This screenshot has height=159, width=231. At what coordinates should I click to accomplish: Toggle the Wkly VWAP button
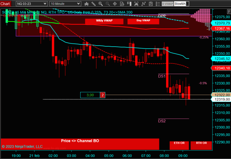pos(104,21)
